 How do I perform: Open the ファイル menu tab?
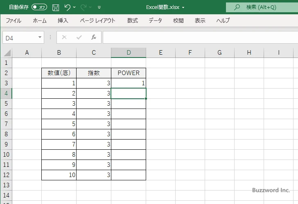pos(14,20)
